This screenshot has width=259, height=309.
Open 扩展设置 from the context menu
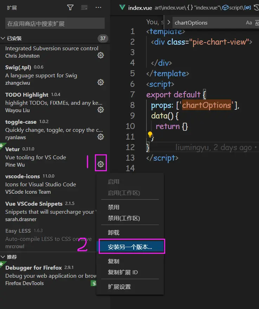[130, 287]
